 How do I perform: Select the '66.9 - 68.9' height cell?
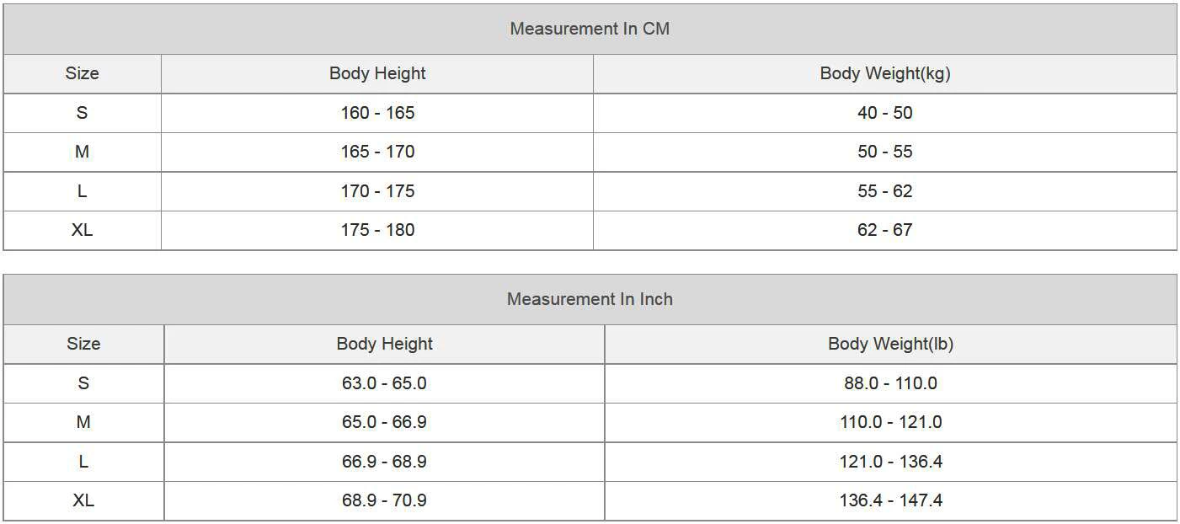point(384,462)
